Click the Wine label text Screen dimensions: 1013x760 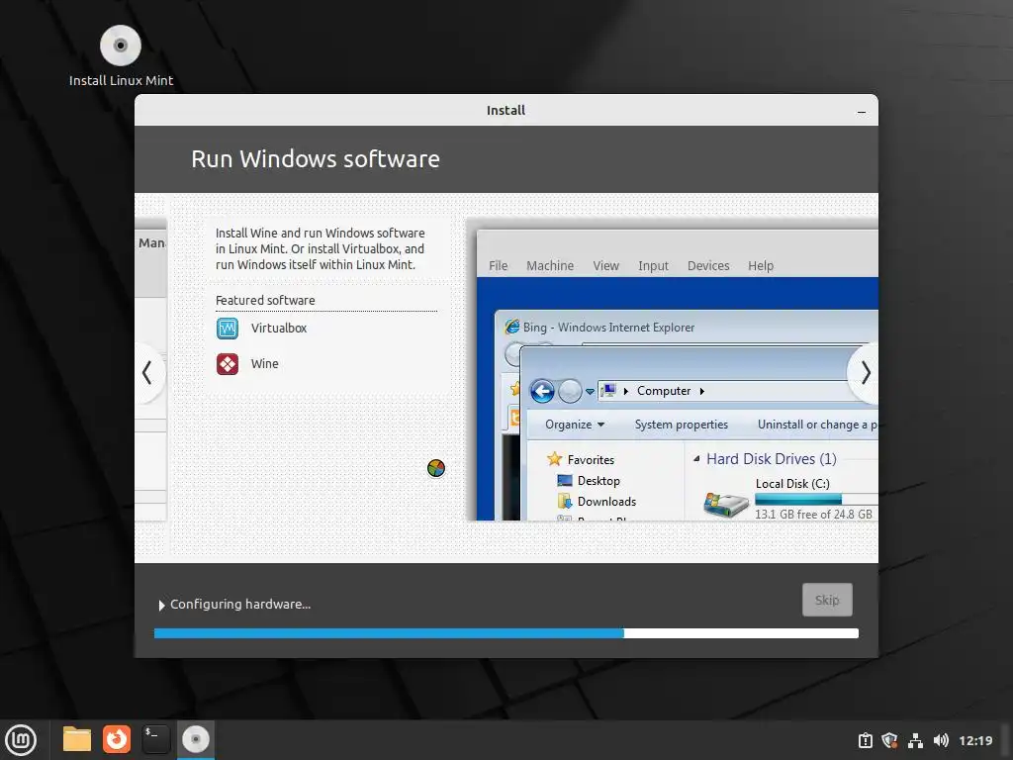click(265, 364)
